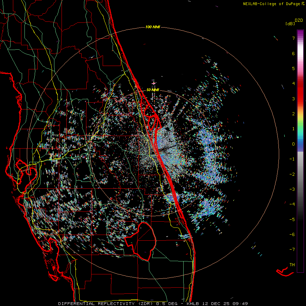The height and width of the screenshot is (306, 306).
Task: Click the TH threshold label
Action: [292, 265]
